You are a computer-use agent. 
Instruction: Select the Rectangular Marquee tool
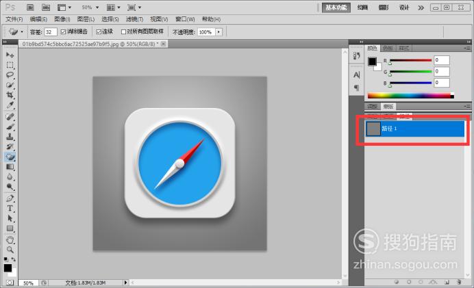pos(10,65)
